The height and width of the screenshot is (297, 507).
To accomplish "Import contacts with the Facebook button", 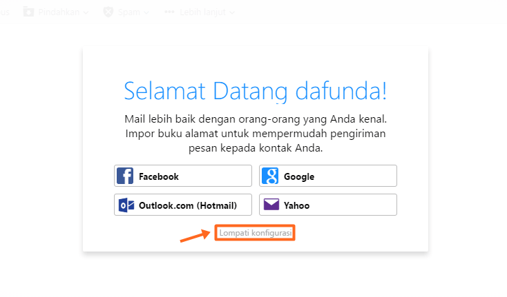I will pyautogui.click(x=182, y=176).
